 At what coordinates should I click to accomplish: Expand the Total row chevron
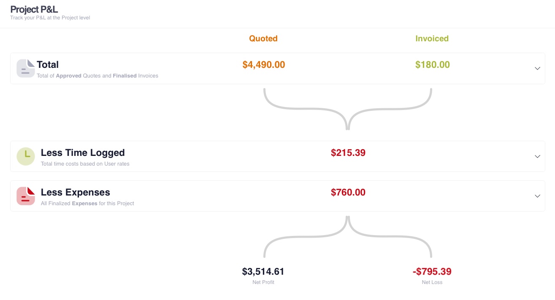[537, 68]
